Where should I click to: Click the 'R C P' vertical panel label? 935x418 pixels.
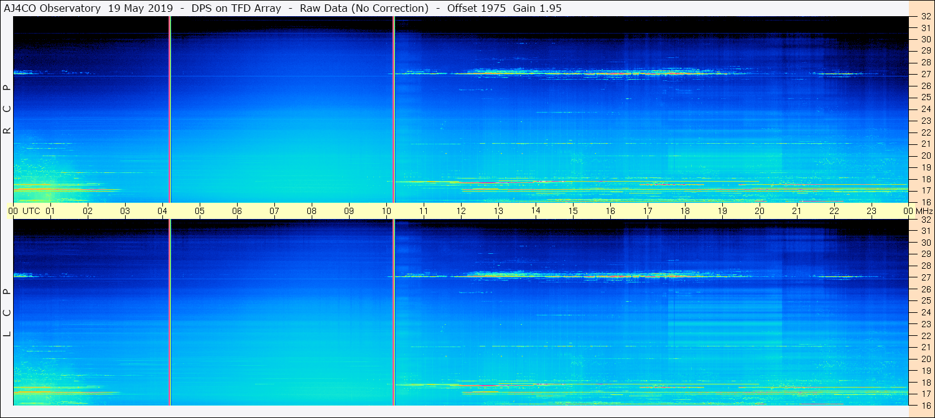click(7, 109)
